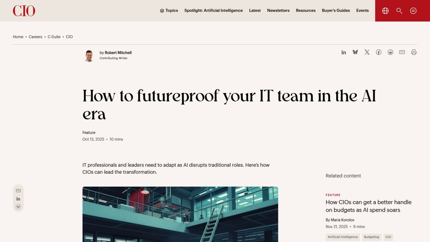The height and width of the screenshot is (242, 430).
Task: Share article on X
Action: pos(367,52)
